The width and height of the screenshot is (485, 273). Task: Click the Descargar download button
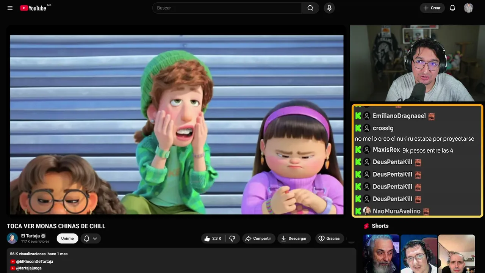(294, 238)
